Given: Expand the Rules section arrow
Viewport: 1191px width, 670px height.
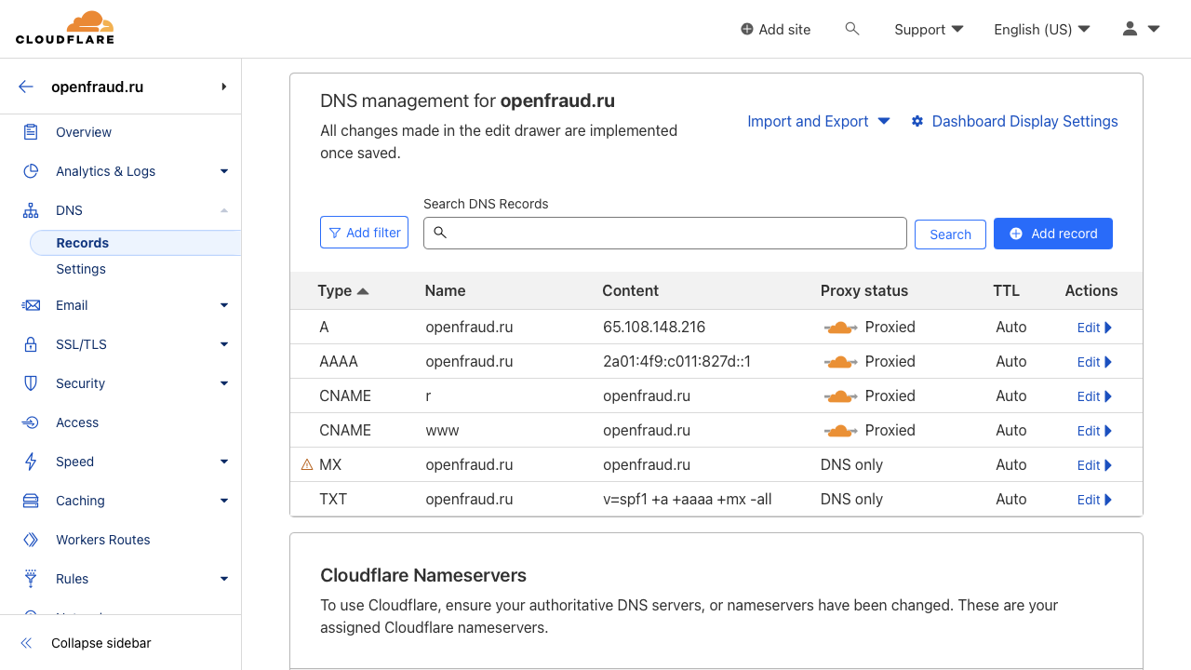Looking at the screenshot, I should [x=224, y=579].
